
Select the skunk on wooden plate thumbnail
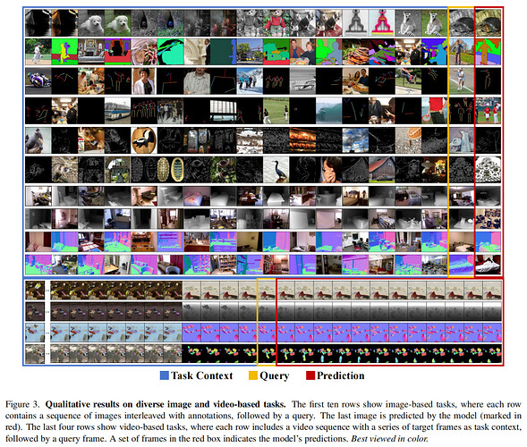coord(144,140)
